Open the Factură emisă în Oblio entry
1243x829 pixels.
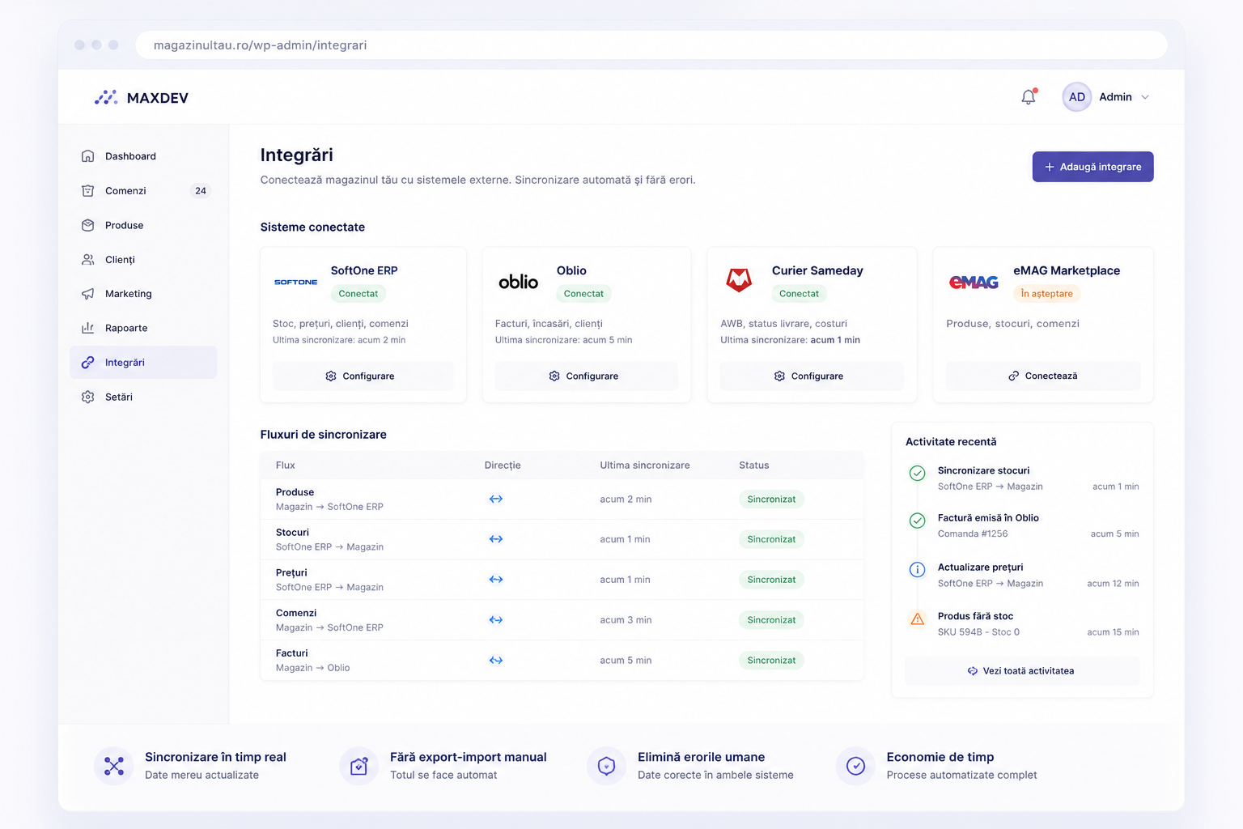click(1023, 525)
